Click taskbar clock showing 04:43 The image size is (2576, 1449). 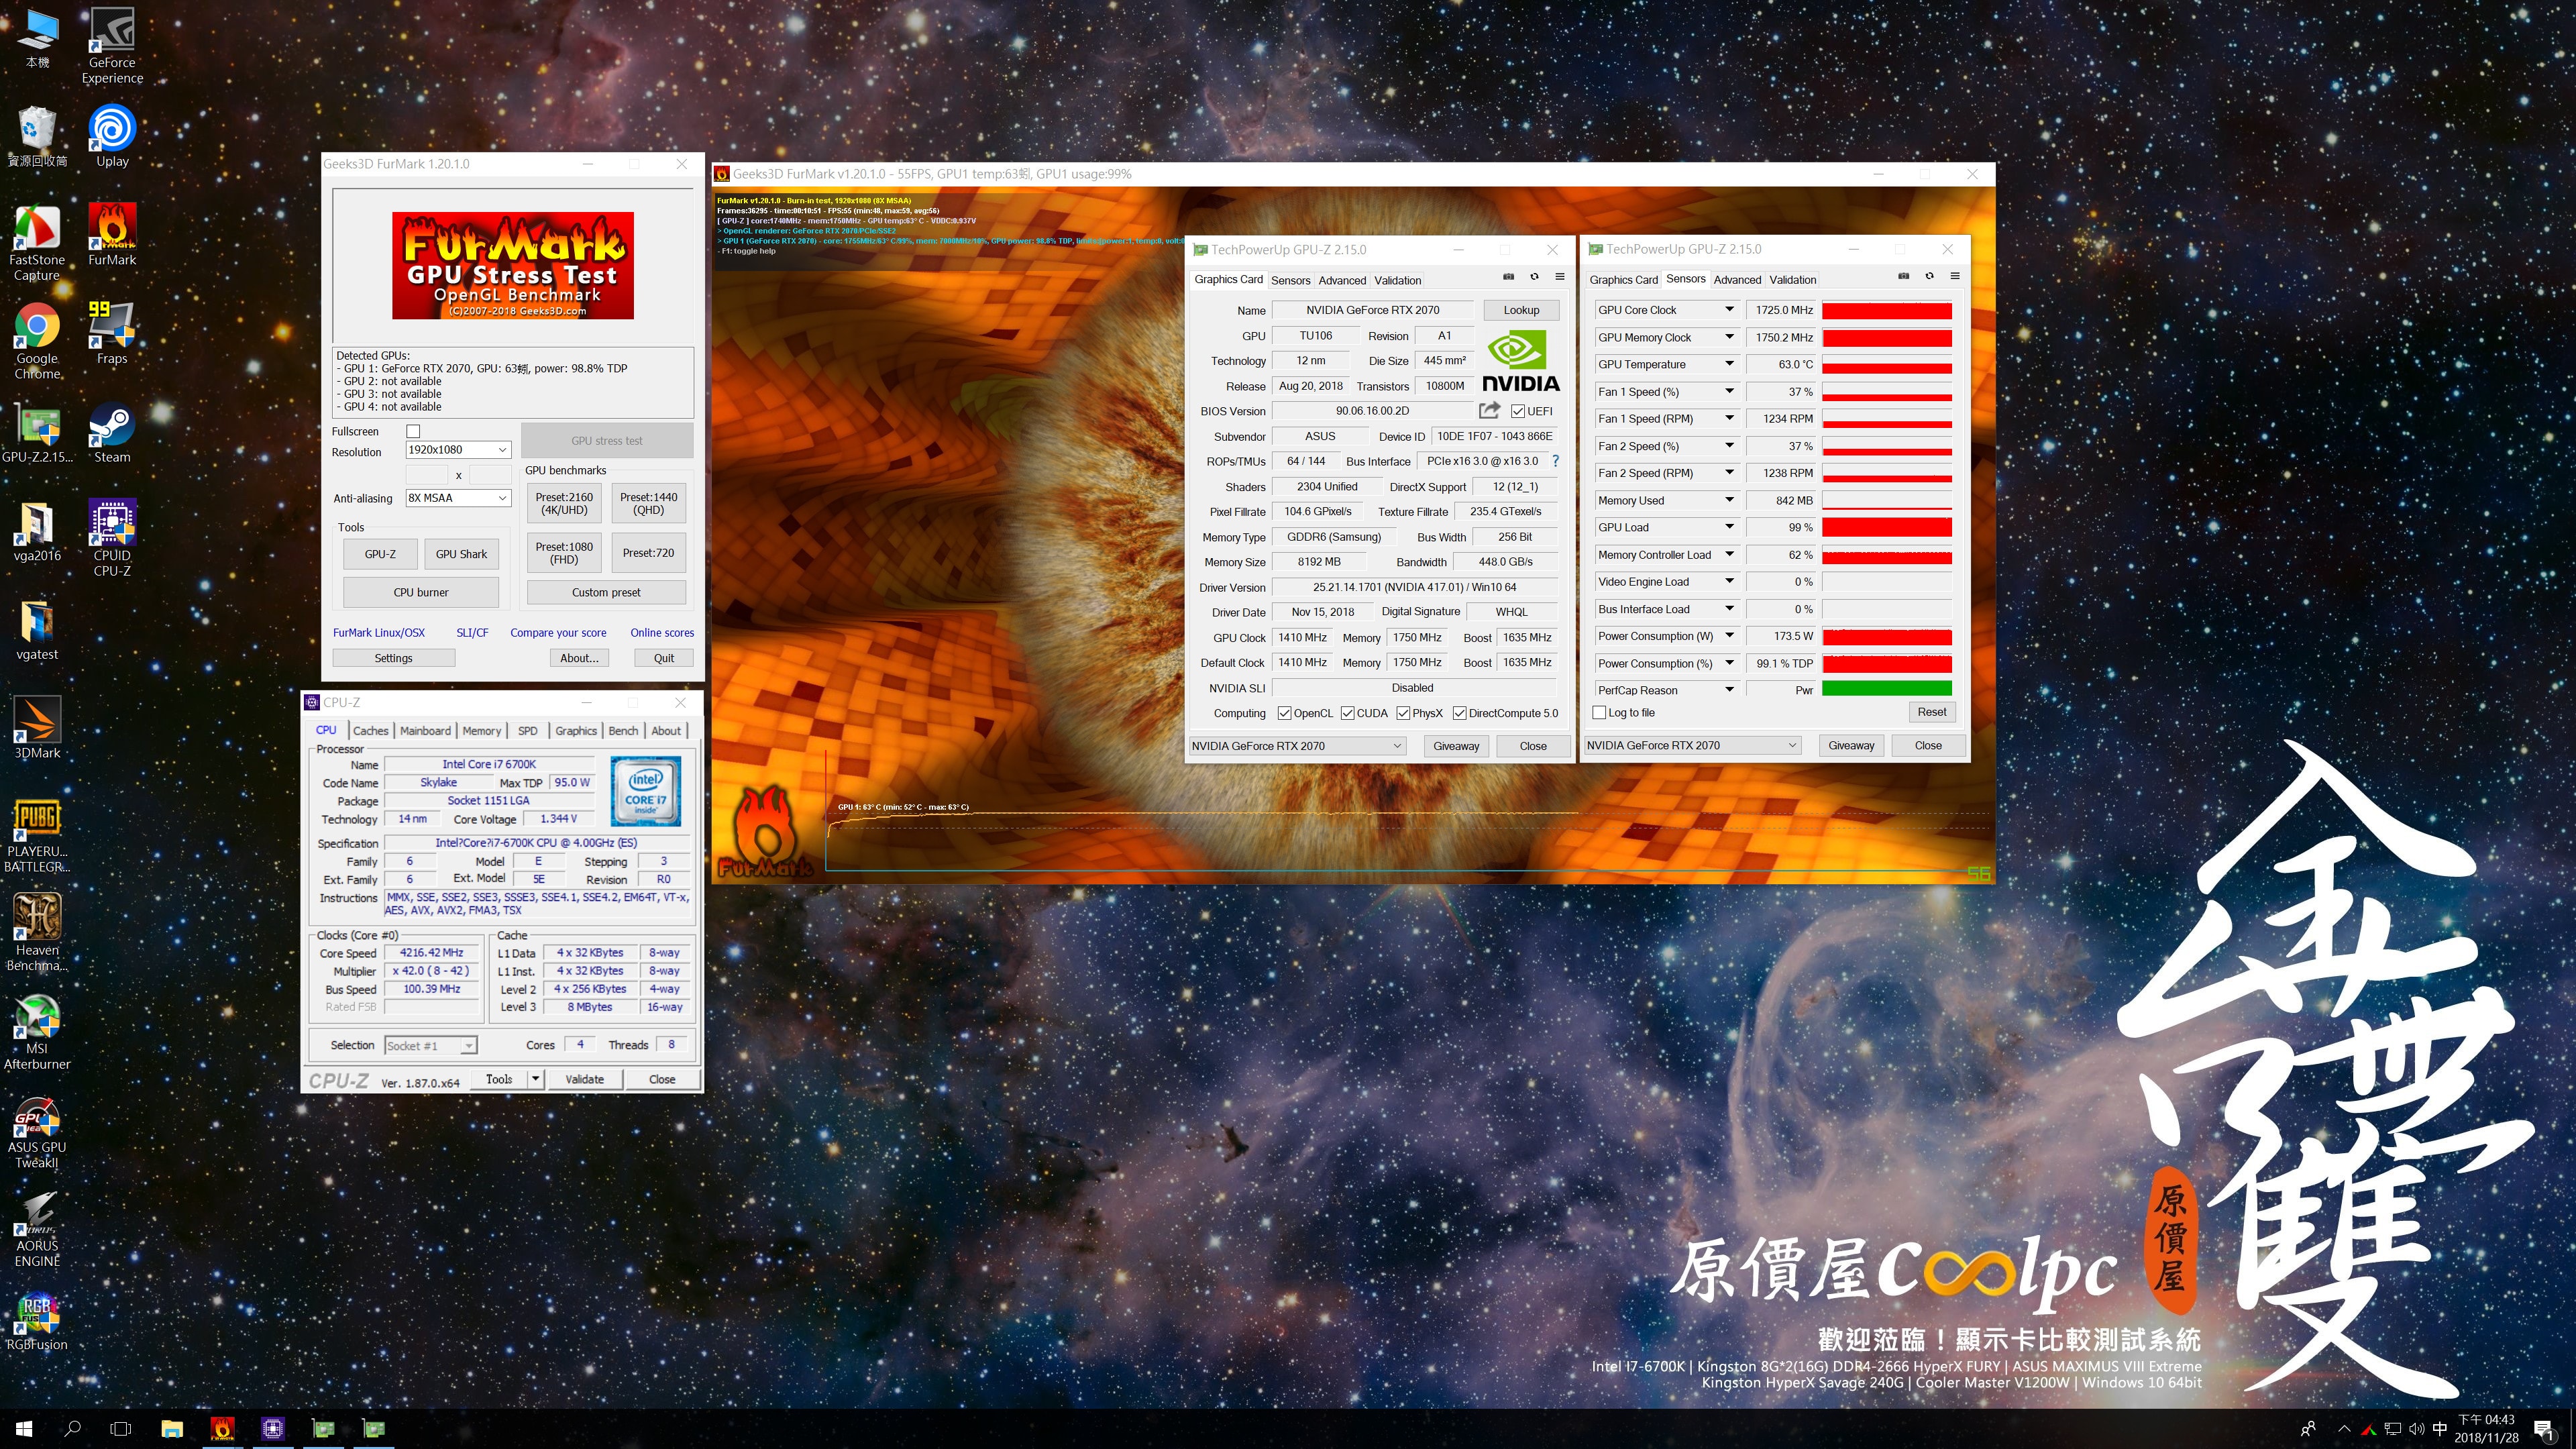[x=2486, y=1428]
